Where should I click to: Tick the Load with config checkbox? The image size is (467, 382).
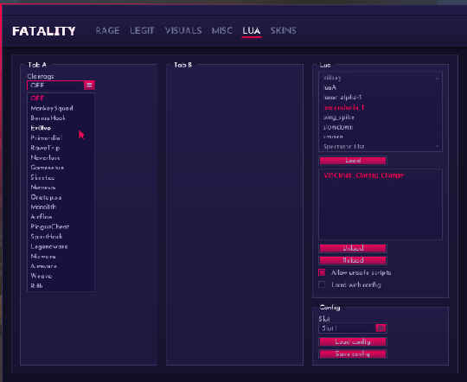[x=322, y=284]
